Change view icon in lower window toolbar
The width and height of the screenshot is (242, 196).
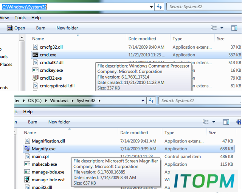pos(206,122)
